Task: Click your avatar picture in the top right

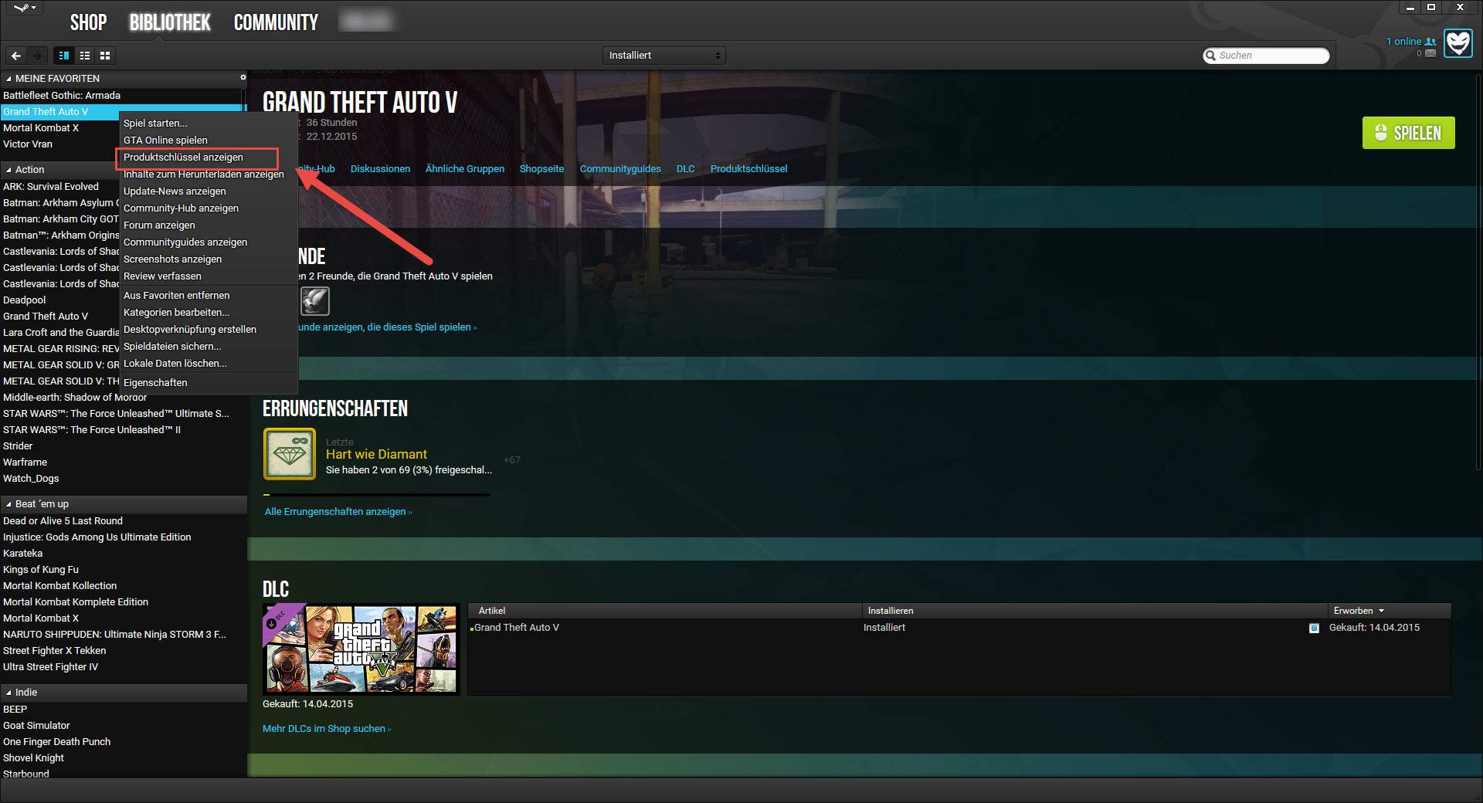Action: (x=1457, y=44)
